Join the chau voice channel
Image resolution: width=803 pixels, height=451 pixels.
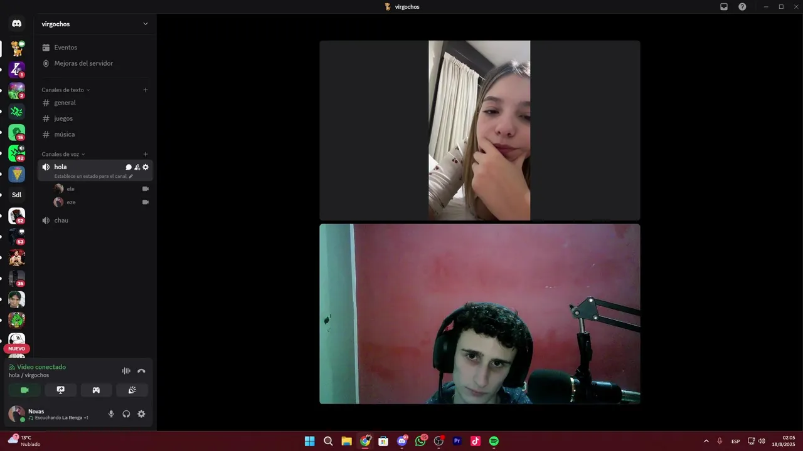[94, 220]
